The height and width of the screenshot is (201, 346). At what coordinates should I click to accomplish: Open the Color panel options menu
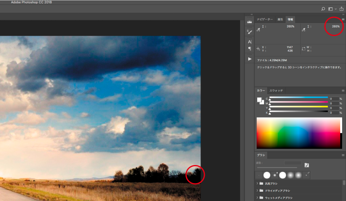tap(343, 90)
